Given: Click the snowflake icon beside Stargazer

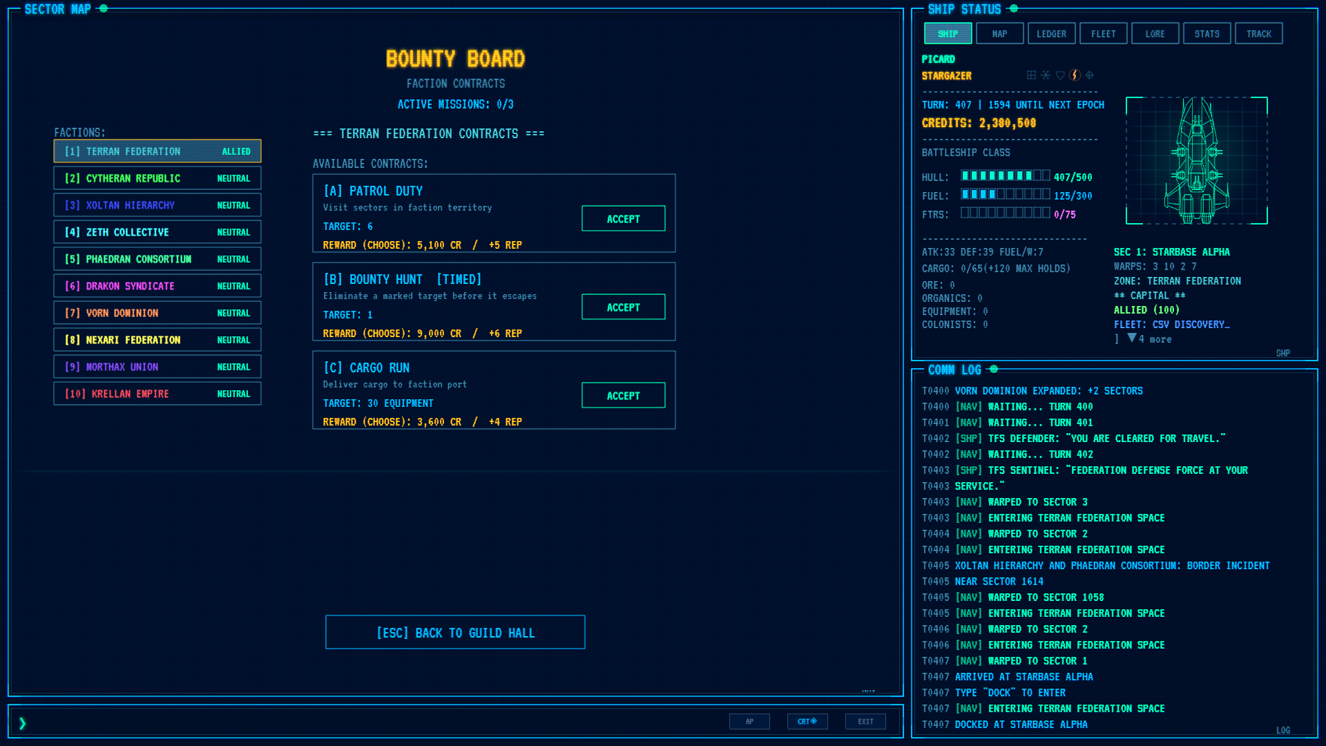Looking at the screenshot, I should (x=1046, y=75).
